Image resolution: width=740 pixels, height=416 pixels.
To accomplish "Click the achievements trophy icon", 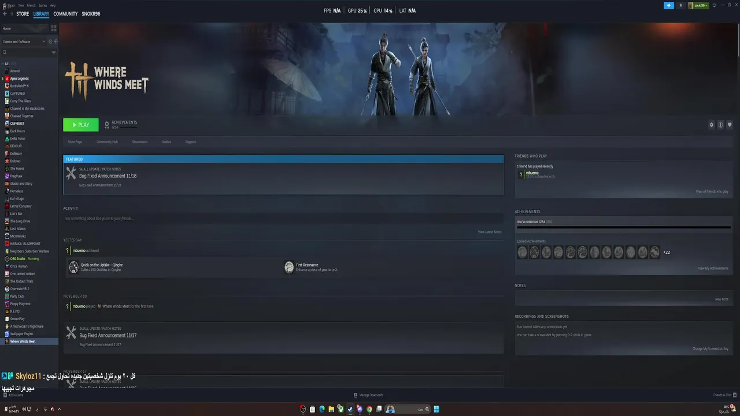I will tap(107, 125).
